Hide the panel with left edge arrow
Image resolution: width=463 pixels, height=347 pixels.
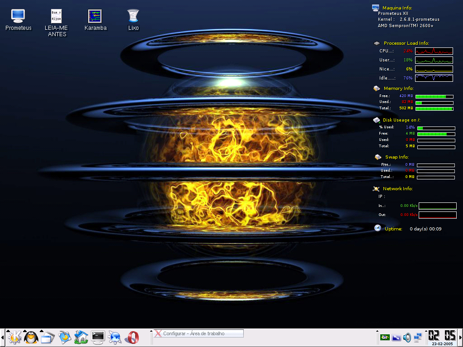(x=2, y=337)
